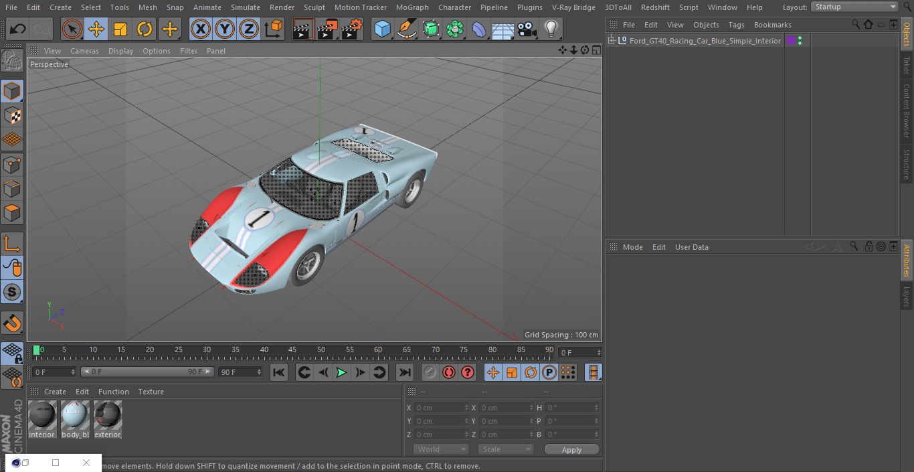Click the Y position input field
The width and height of the screenshot is (914, 472).
441,421
